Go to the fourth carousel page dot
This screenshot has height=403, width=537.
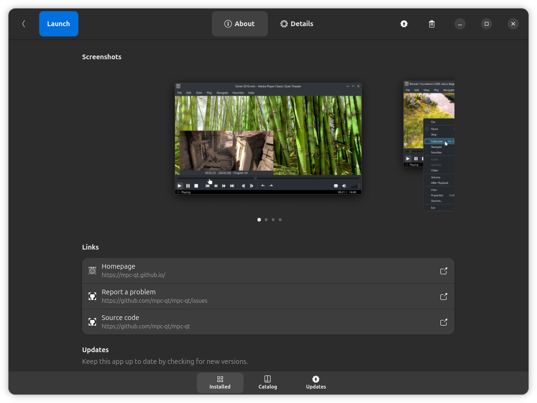click(x=280, y=220)
